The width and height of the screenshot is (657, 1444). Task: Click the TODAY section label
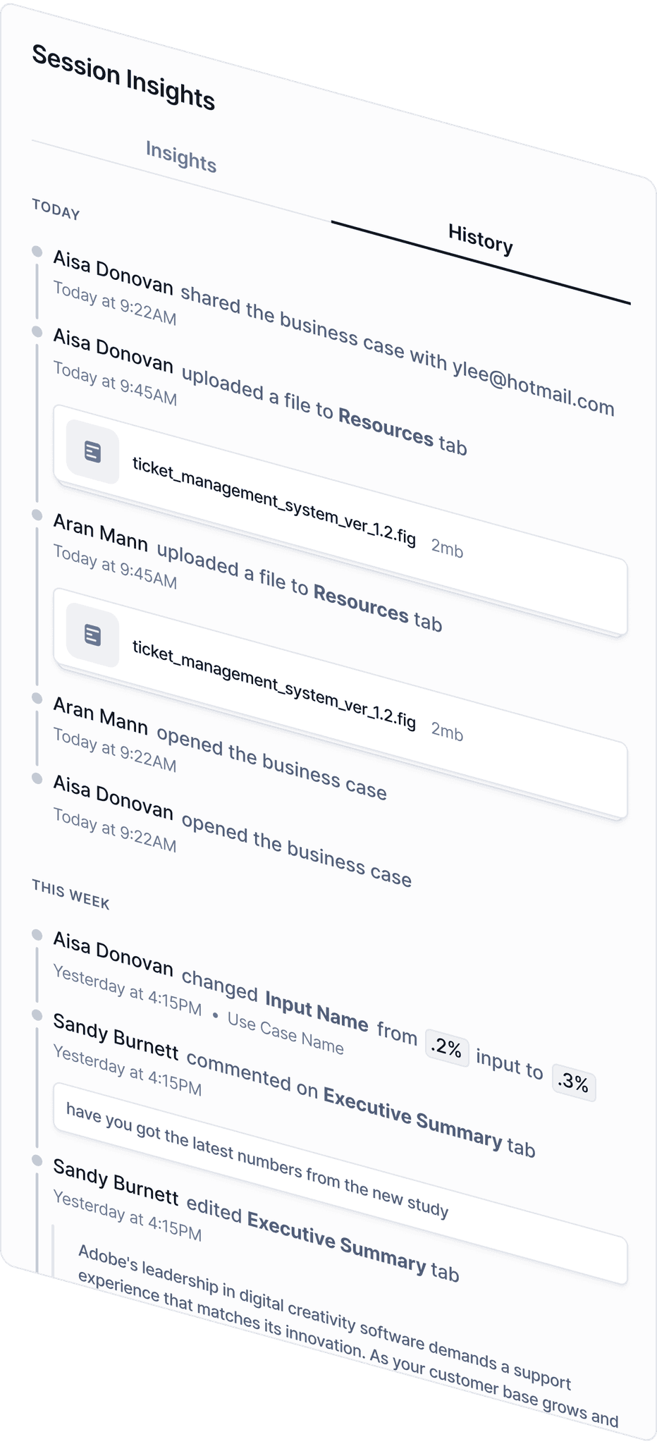(56, 209)
